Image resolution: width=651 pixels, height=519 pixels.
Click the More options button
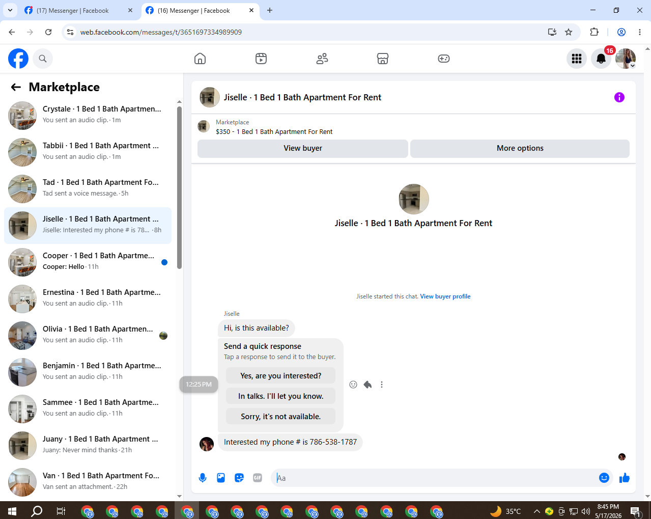[x=520, y=148]
